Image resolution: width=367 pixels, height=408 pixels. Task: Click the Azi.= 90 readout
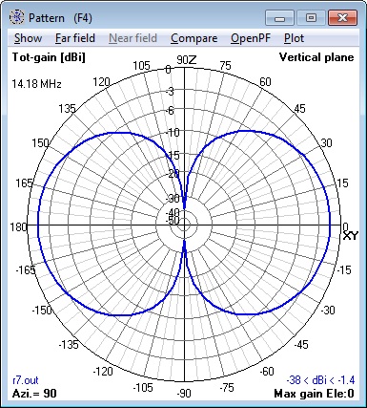34,394
